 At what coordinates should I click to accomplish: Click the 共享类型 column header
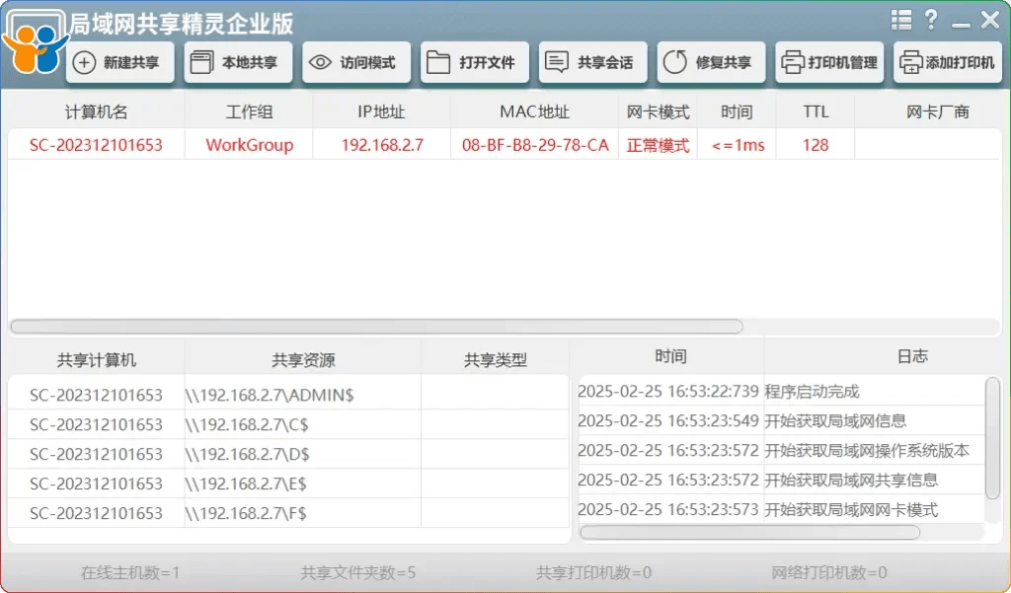tap(494, 357)
